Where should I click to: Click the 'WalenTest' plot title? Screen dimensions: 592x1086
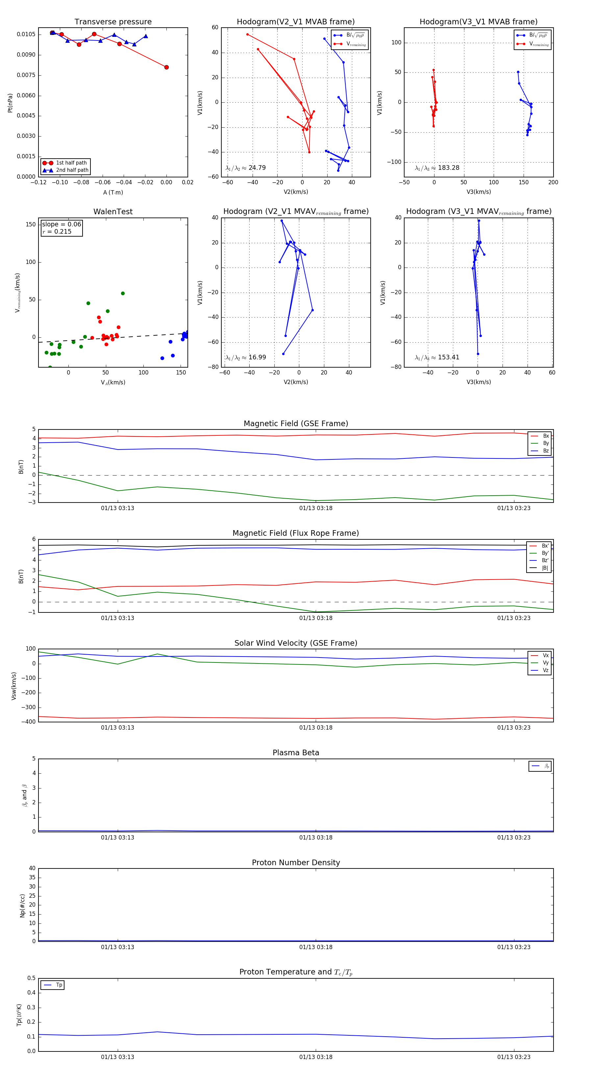pos(113,212)
